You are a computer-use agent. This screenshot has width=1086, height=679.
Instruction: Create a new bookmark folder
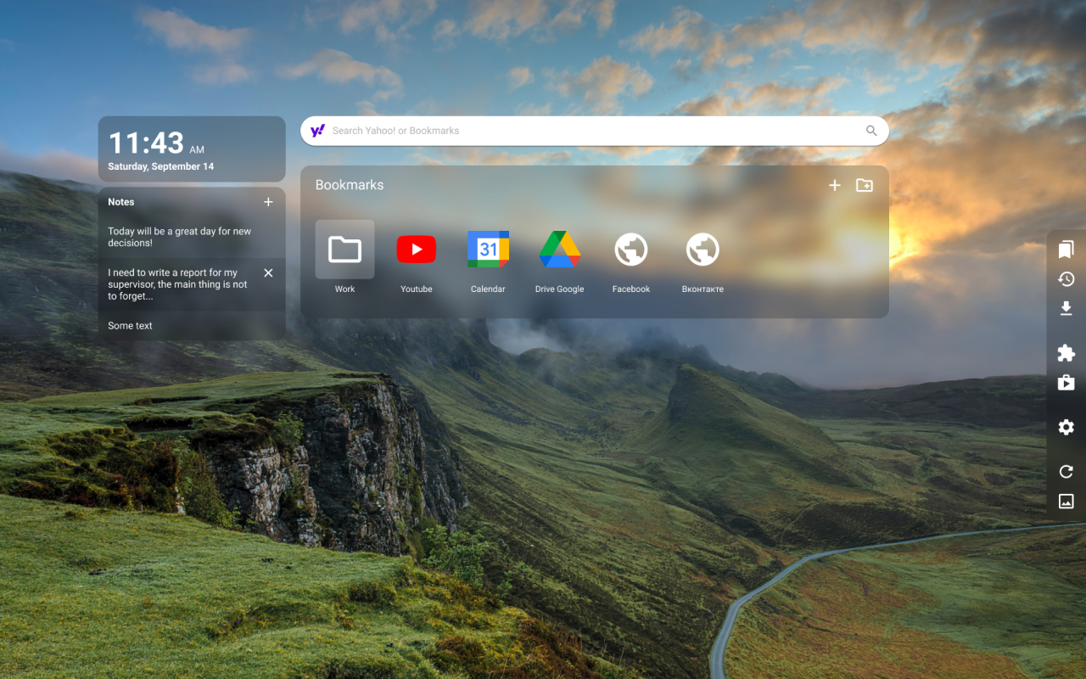tap(865, 185)
